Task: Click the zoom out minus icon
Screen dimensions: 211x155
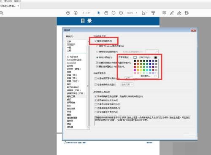Action: pyautogui.click(x=114, y=13)
